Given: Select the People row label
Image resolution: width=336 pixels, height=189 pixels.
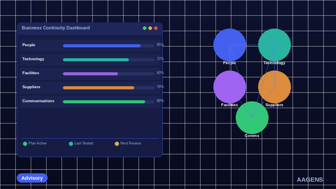Looking at the screenshot, I should click(29, 45).
